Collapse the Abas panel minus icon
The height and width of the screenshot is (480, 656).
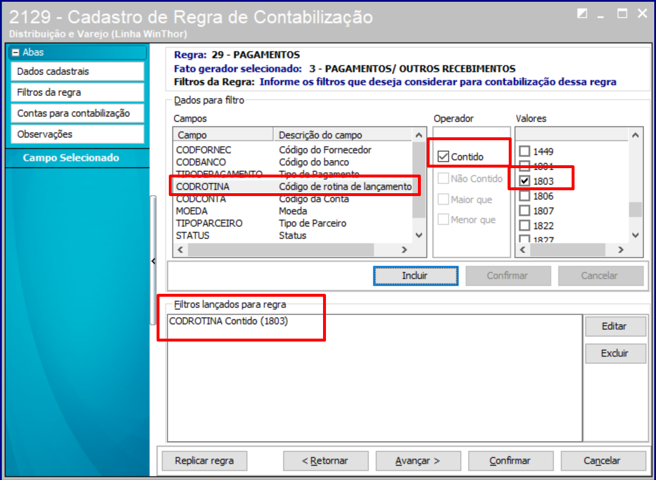16,52
